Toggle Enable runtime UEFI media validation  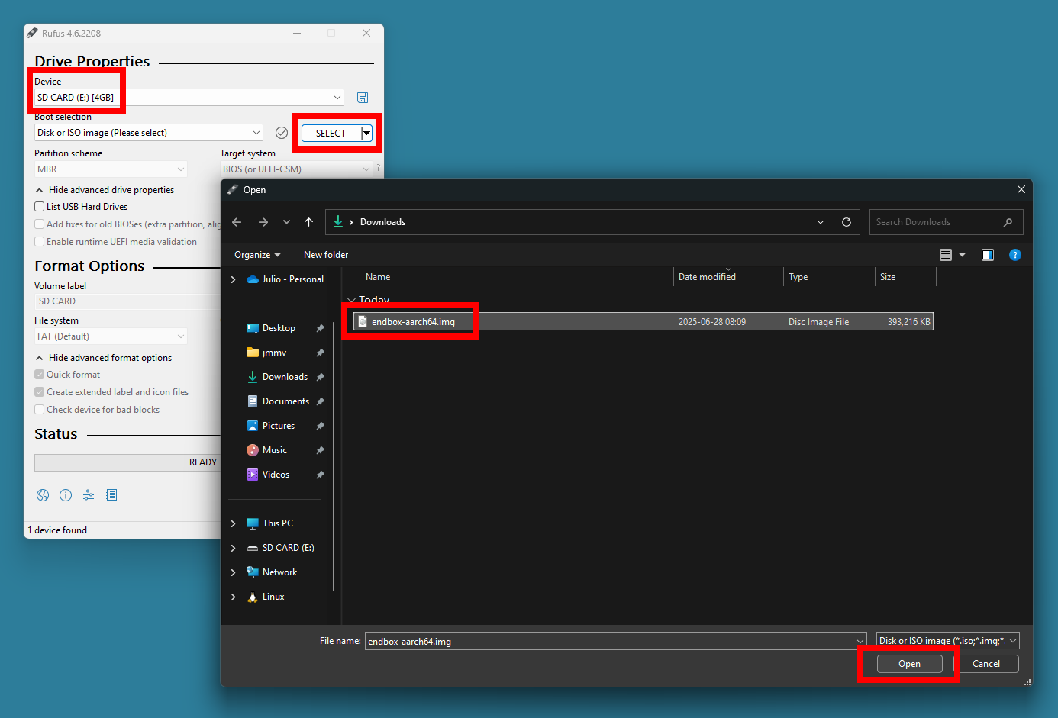tap(39, 242)
